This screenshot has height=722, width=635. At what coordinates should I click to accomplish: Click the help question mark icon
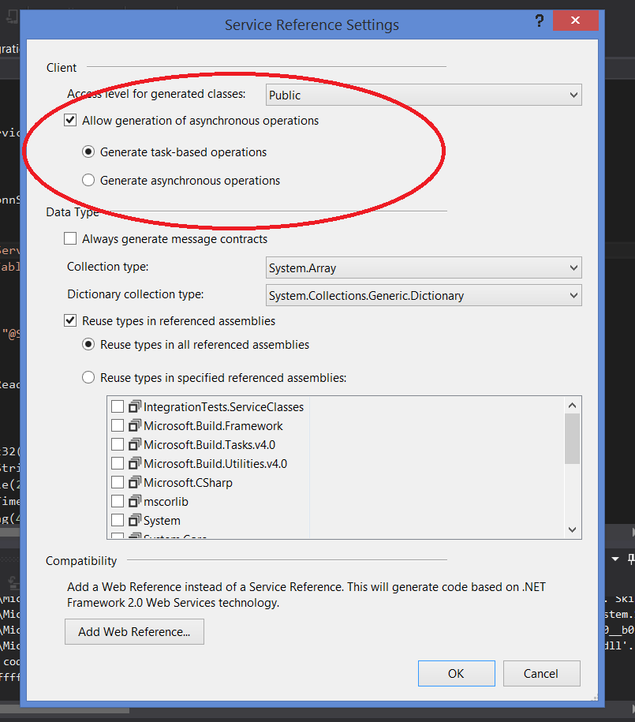540,21
